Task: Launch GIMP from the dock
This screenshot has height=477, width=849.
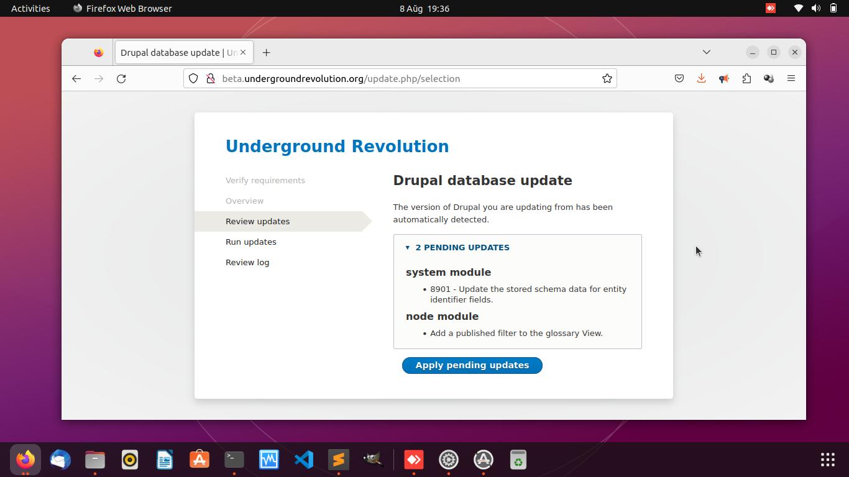Action: point(374,460)
